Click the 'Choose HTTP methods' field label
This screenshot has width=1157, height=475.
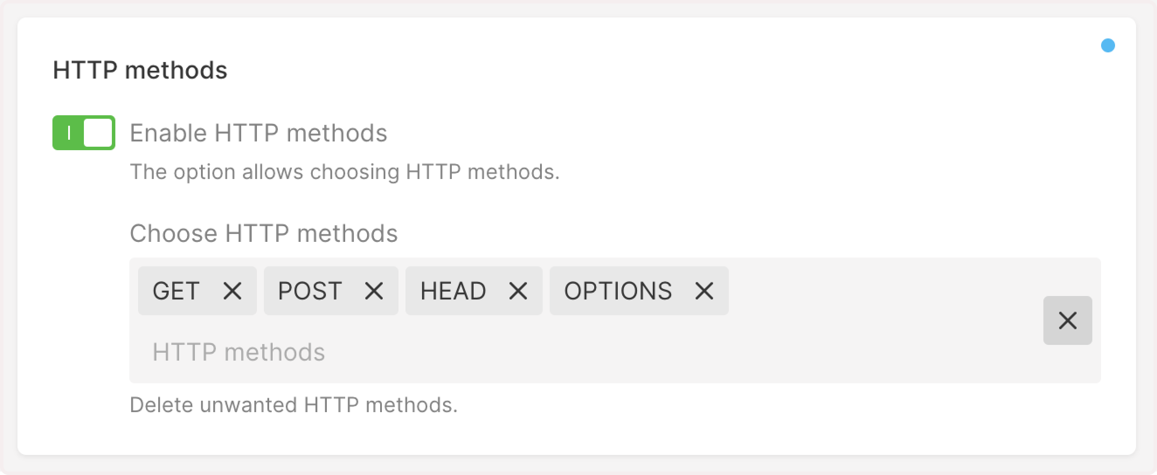point(263,234)
